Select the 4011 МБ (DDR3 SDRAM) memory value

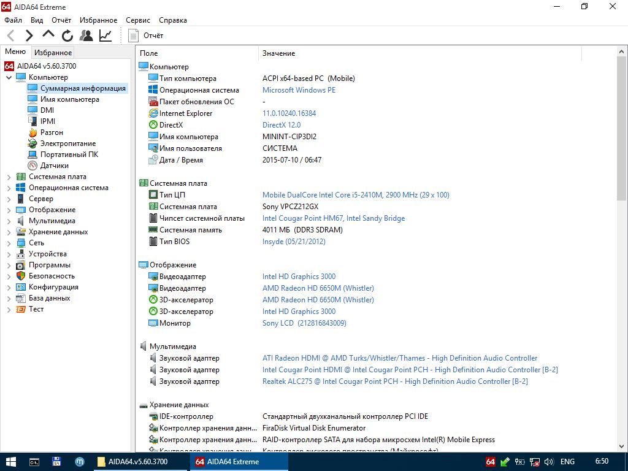302,230
